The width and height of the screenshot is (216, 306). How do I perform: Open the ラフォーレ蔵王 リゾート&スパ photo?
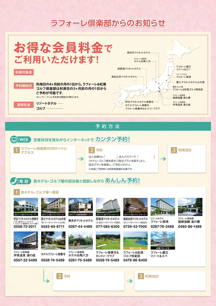(163, 240)
